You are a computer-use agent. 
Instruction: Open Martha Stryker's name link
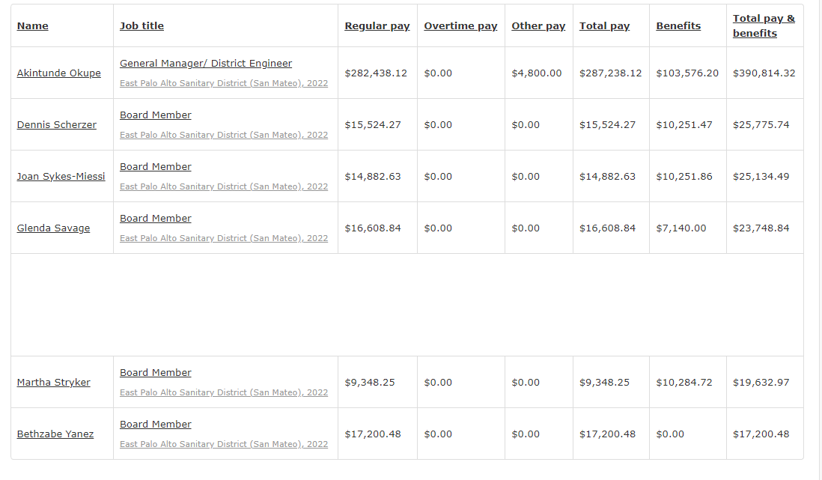[x=53, y=383]
